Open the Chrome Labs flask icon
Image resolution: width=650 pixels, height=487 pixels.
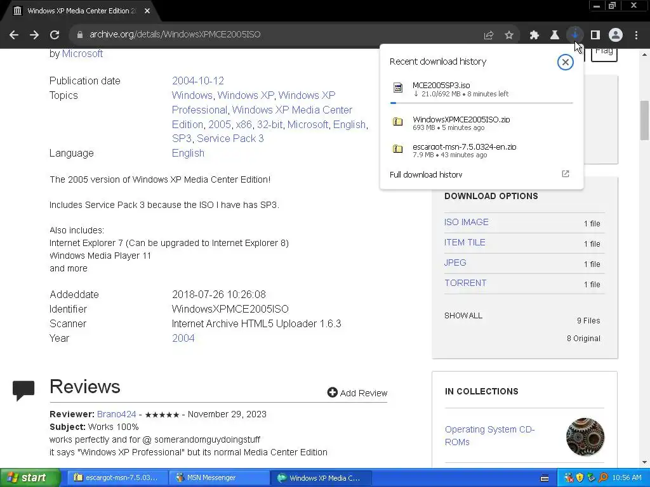(x=555, y=36)
